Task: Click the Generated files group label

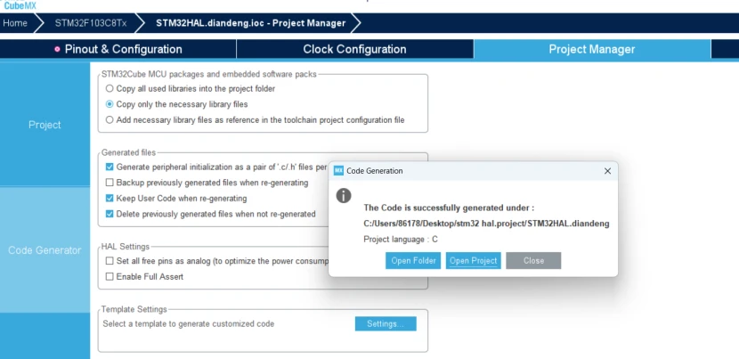Action: [128, 152]
